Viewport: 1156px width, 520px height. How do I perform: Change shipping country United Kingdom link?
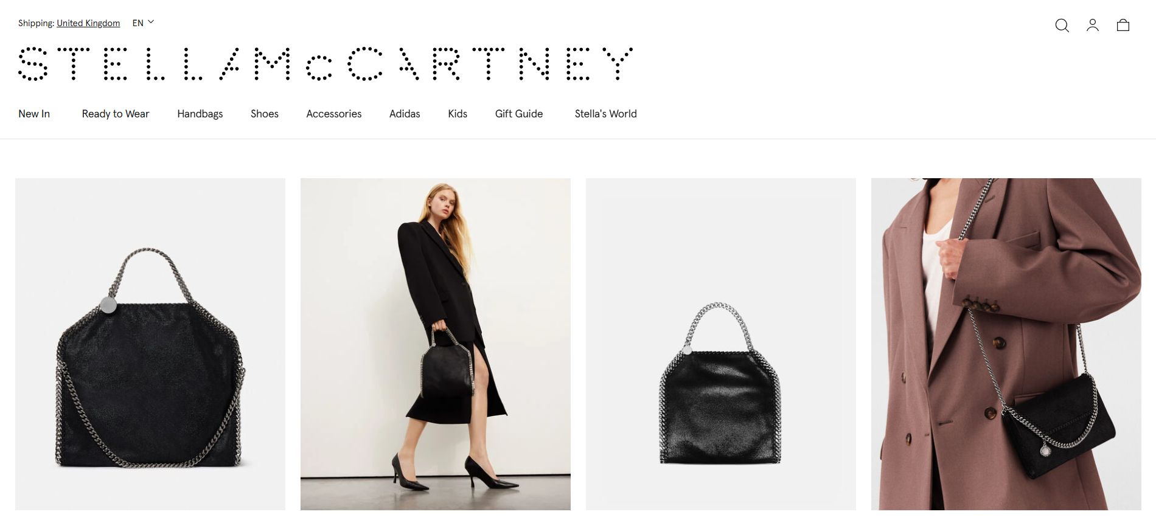click(88, 23)
